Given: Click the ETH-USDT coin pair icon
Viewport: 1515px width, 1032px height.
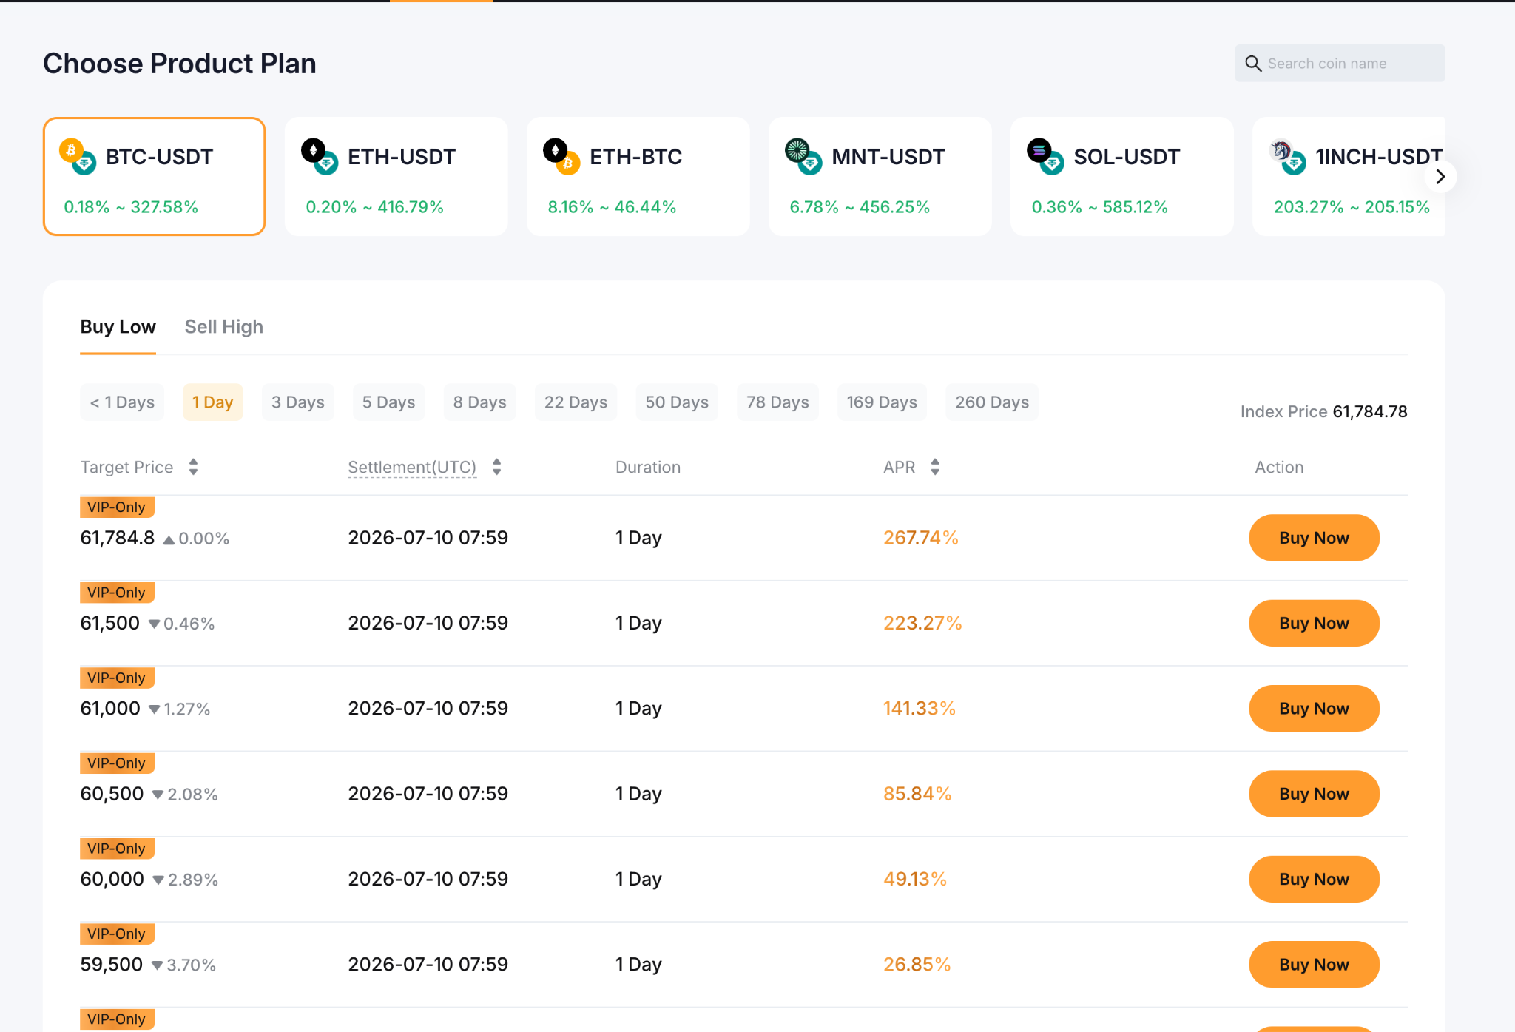Looking at the screenshot, I should click(x=320, y=156).
